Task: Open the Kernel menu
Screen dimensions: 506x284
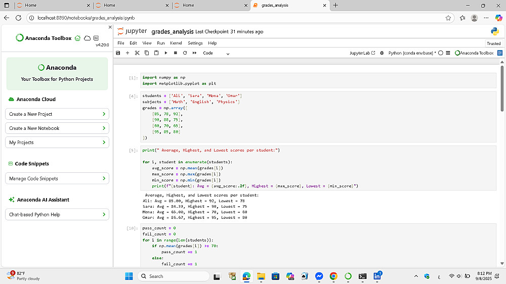Action: pos(176,43)
